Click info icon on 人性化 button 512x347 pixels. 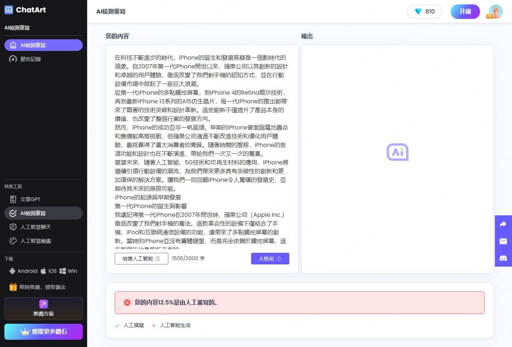tap(279, 259)
